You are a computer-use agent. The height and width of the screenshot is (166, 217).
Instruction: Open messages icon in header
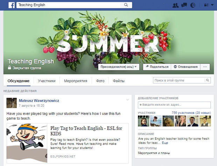pos(184,5)
